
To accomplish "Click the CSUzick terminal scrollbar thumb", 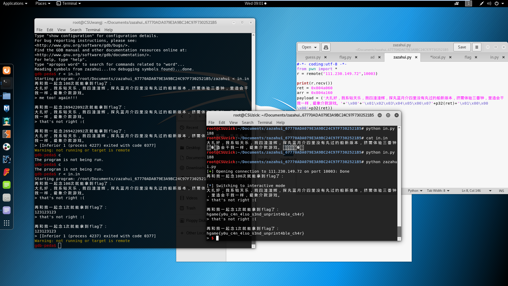I will pyautogui.click(x=399, y=232).
